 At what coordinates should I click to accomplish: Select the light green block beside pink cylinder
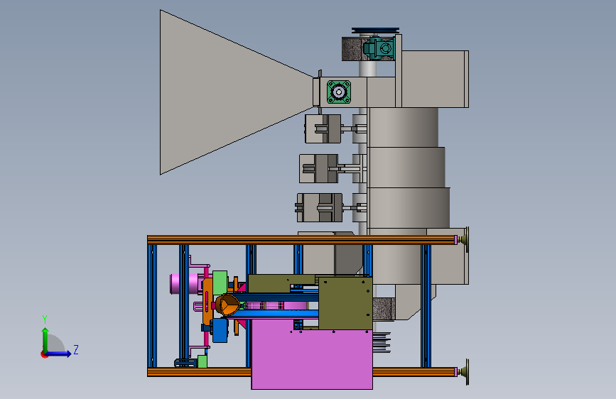point(220,283)
